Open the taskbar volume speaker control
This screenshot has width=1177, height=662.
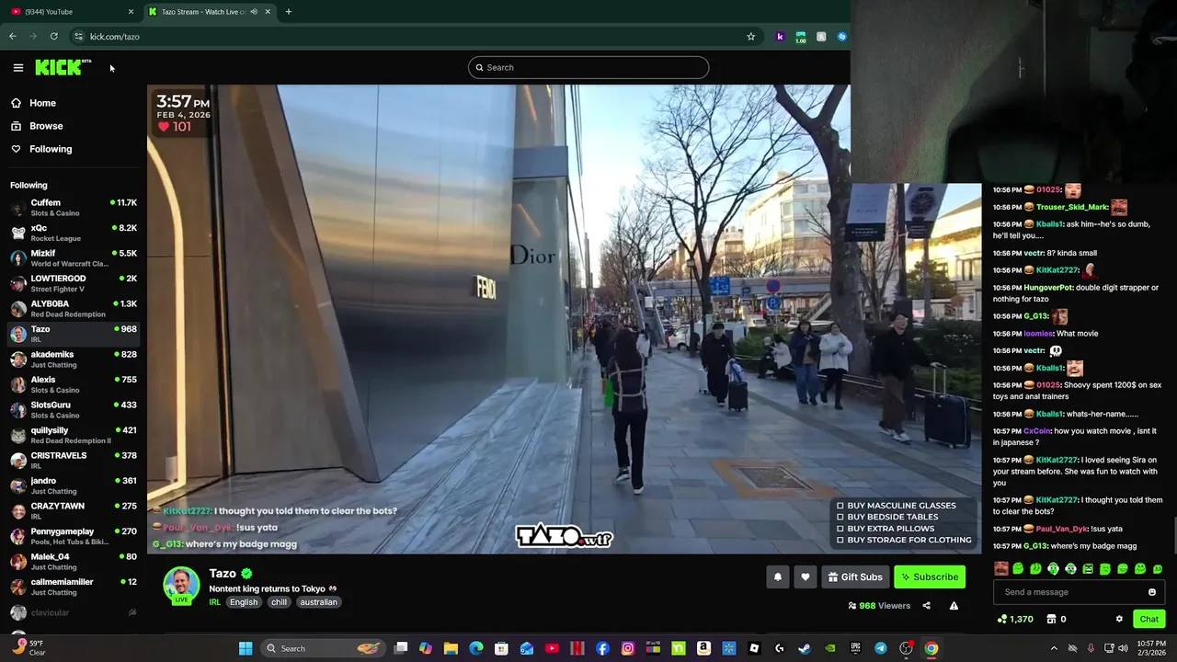click(x=1123, y=648)
